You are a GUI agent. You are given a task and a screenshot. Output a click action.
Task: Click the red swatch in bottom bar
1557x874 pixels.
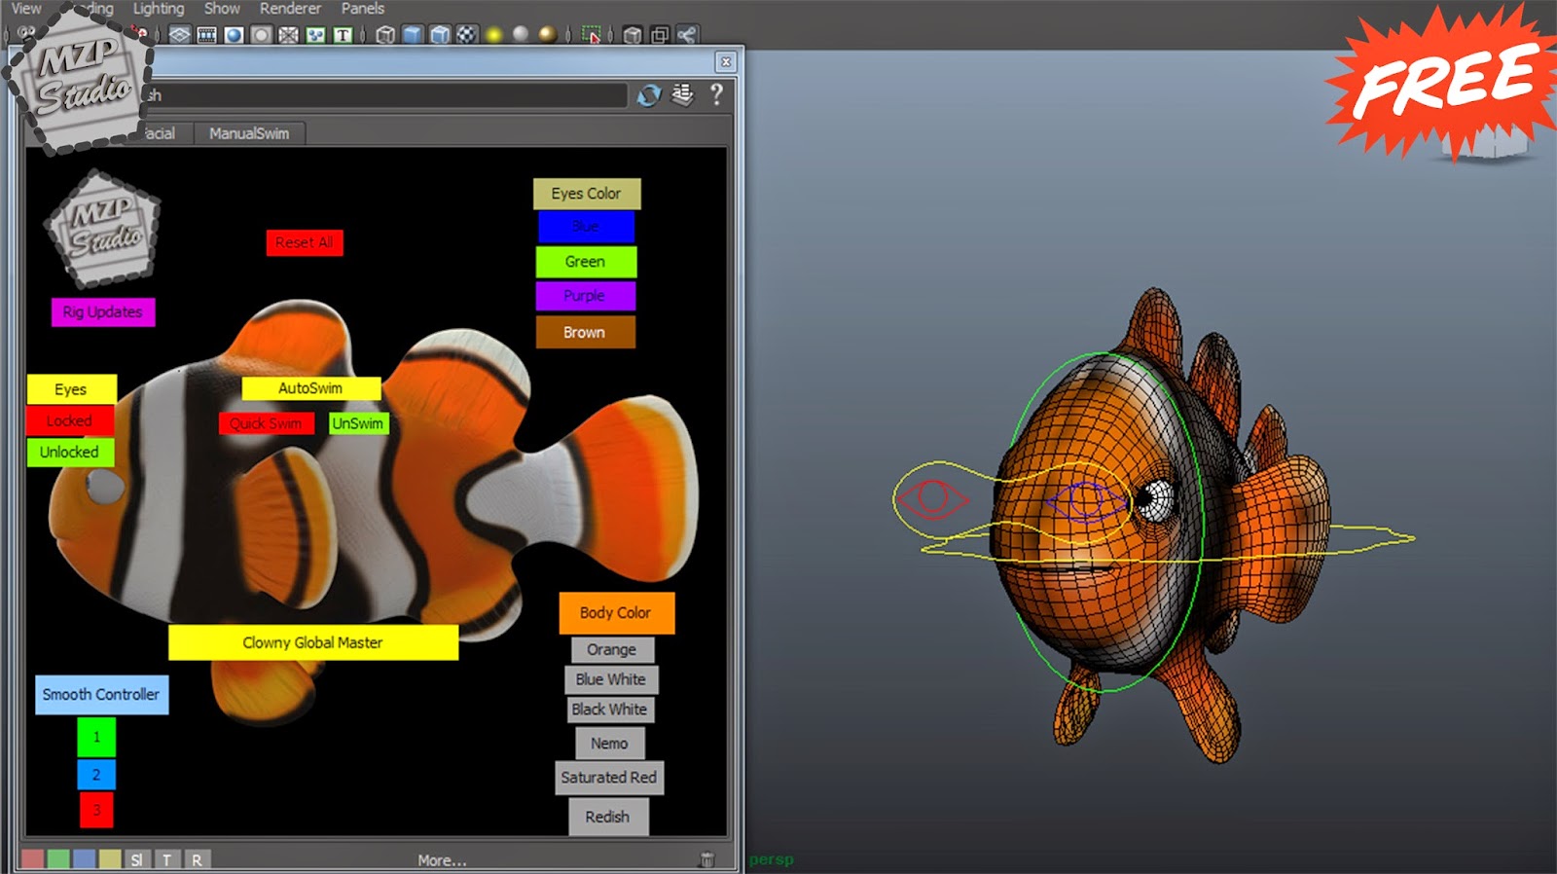click(x=32, y=859)
